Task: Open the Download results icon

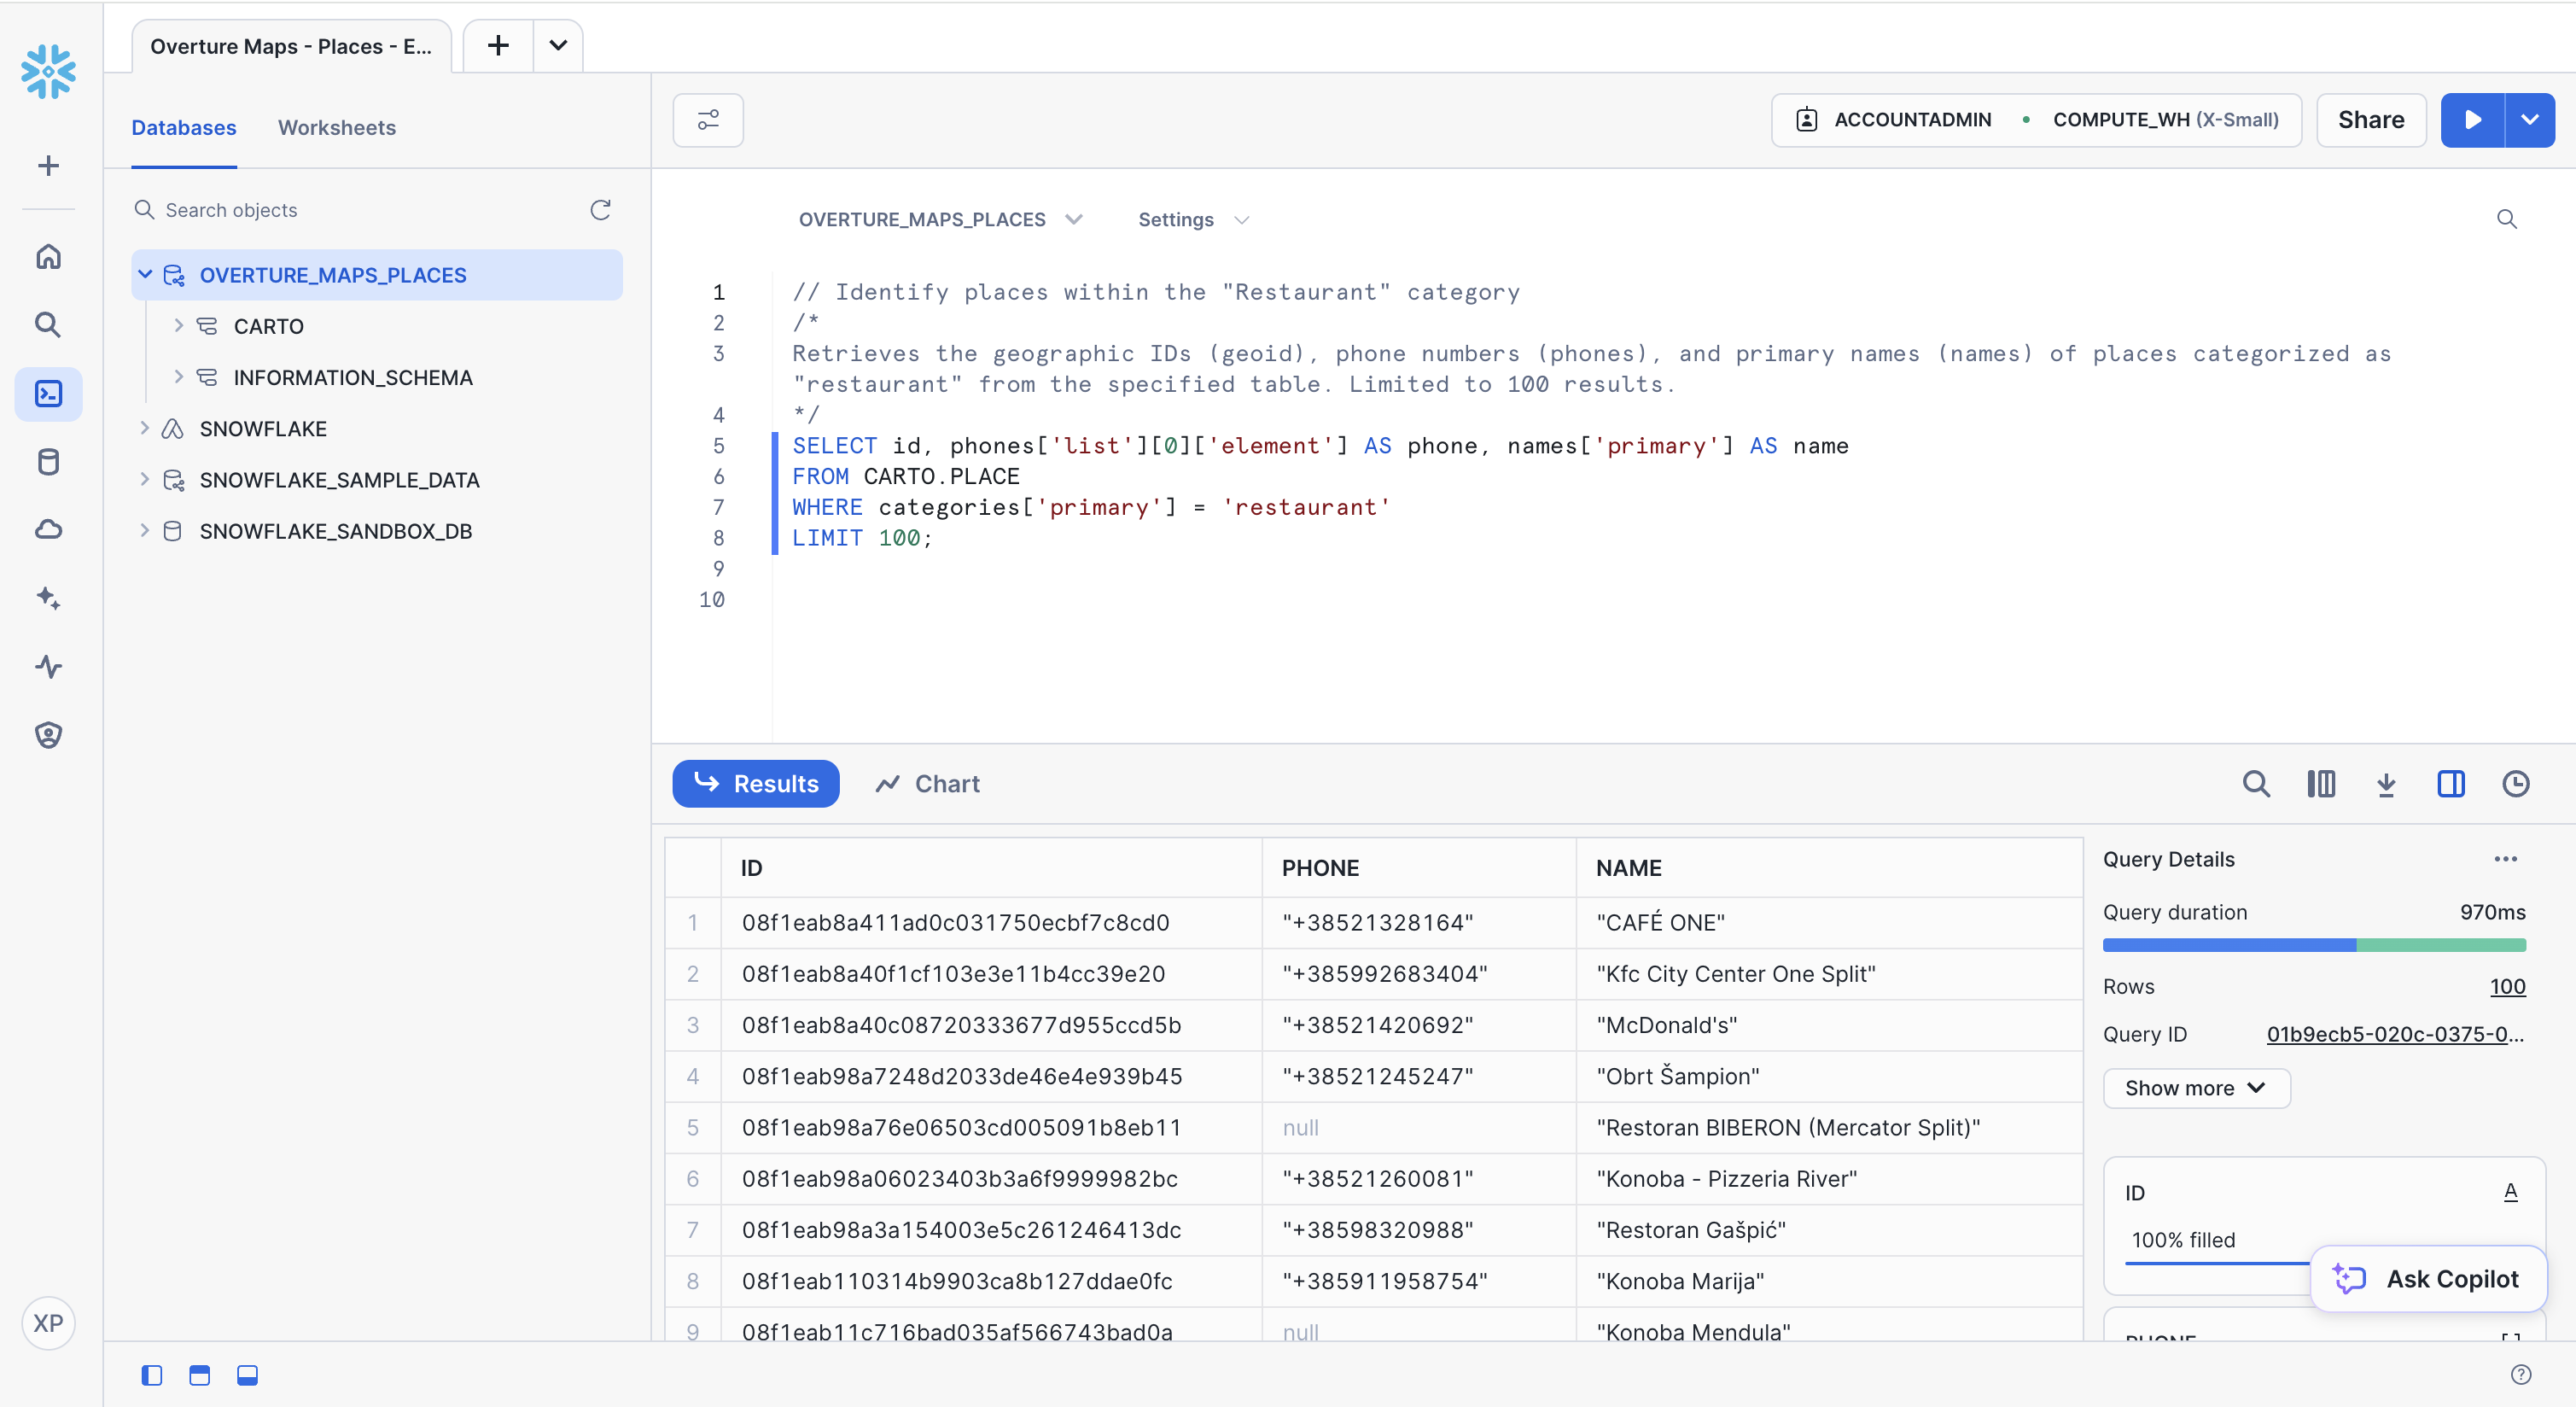Action: pyautogui.click(x=2386, y=784)
